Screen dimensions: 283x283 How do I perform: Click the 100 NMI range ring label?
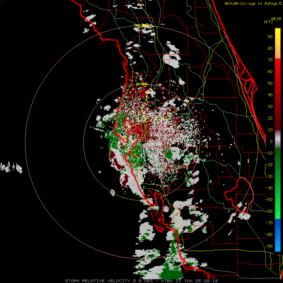coord(141,26)
